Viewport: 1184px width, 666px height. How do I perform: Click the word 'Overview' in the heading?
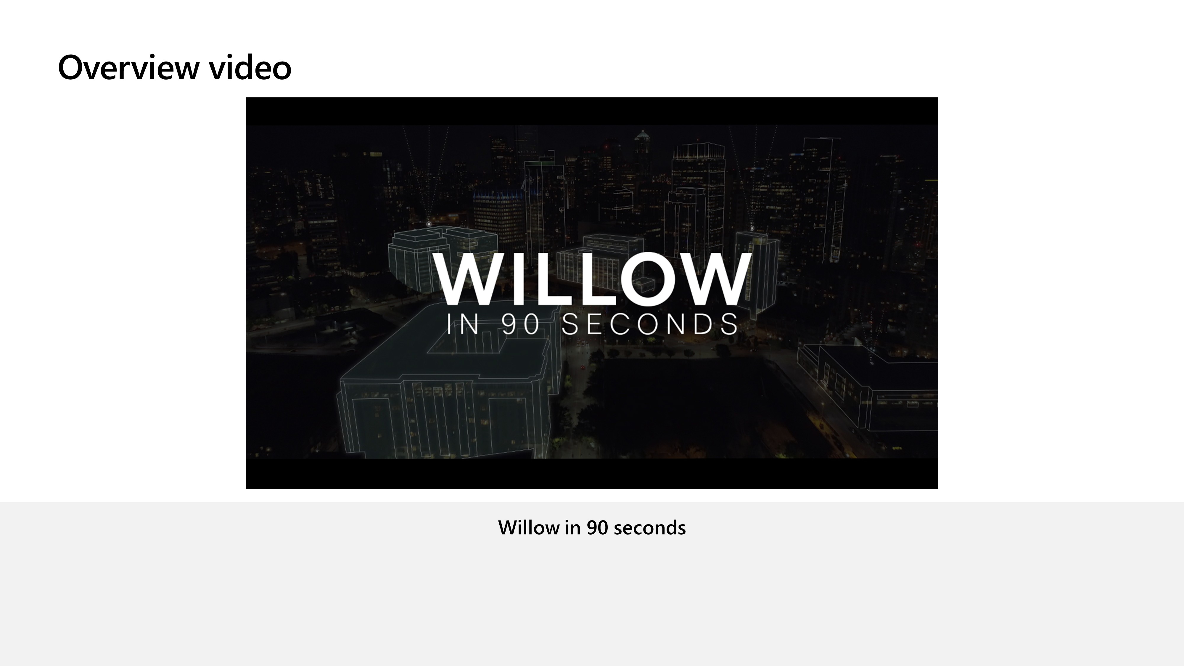(x=129, y=67)
